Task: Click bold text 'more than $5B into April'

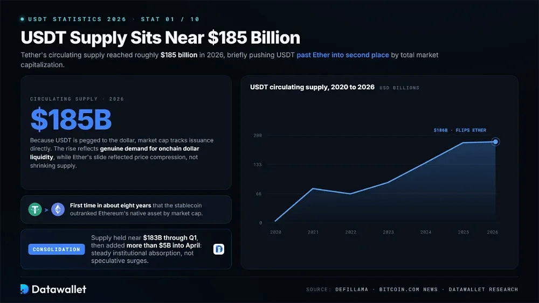Action: pyautogui.click(x=163, y=246)
